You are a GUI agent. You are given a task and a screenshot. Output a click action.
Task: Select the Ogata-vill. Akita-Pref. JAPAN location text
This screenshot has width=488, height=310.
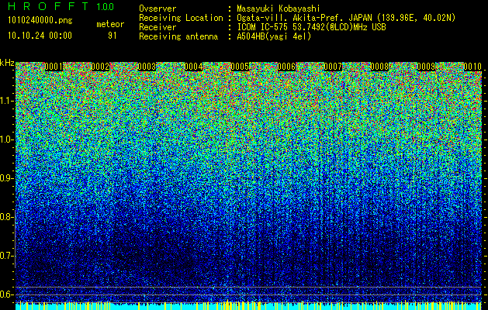coord(346,18)
